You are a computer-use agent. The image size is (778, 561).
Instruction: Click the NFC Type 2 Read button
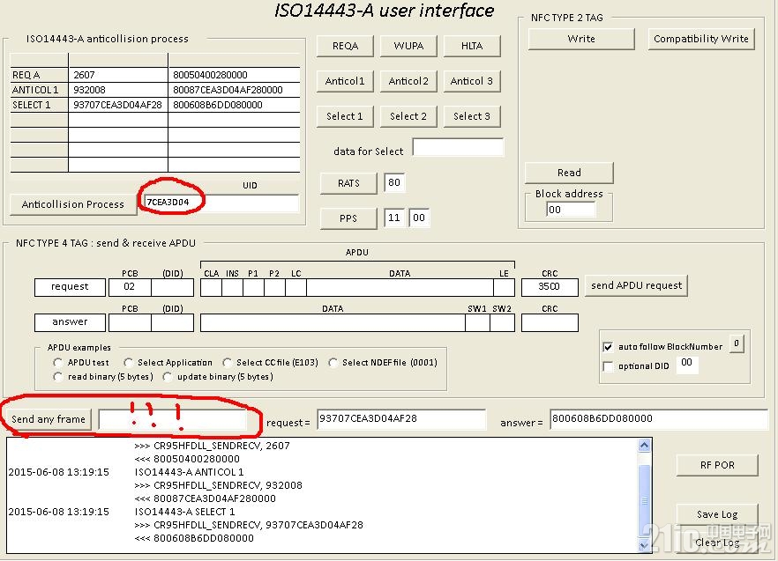click(569, 173)
